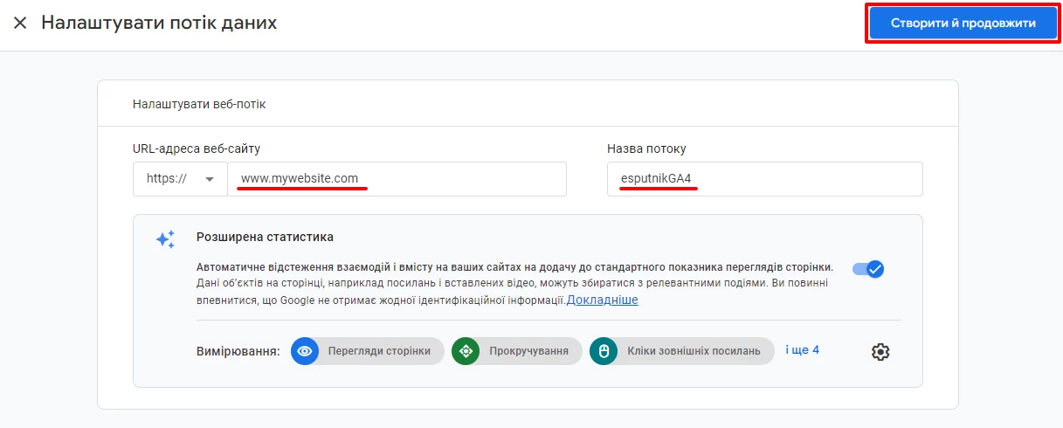Open the Докладніше link
The height and width of the screenshot is (428, 1063).
pos(603,300)
